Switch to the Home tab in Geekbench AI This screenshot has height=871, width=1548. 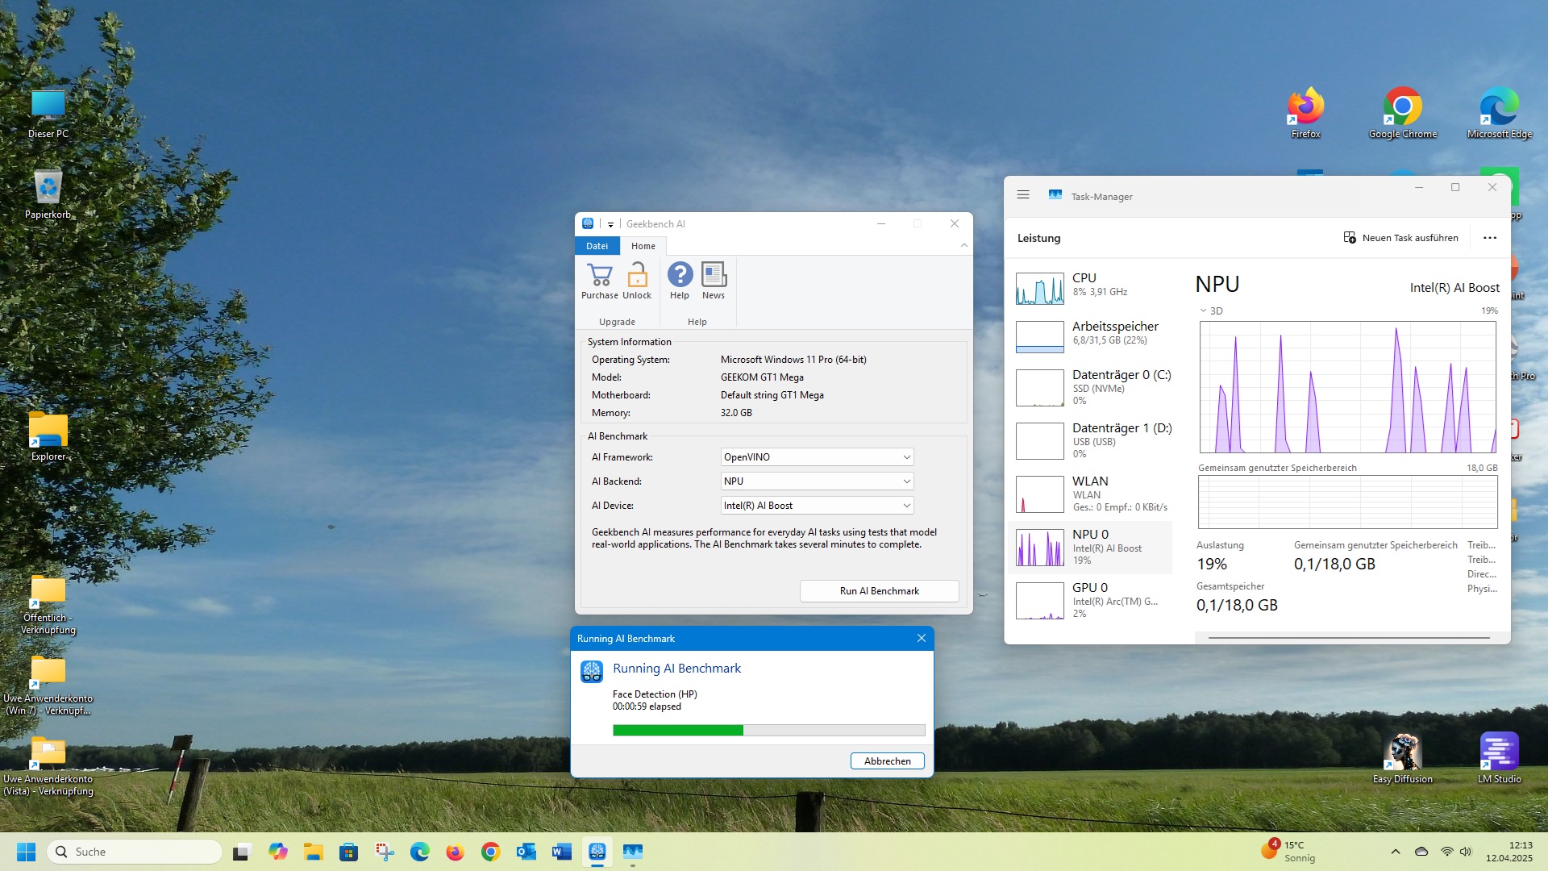[x=643, y=245]
